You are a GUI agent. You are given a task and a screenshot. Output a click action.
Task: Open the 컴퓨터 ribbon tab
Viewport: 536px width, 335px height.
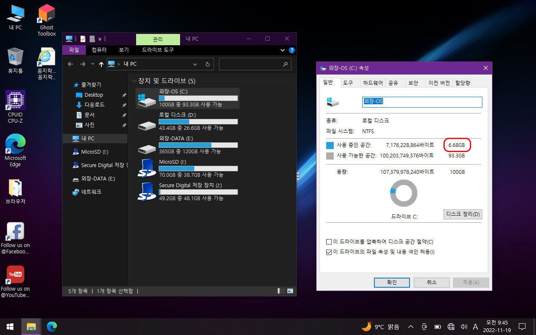click(99, 50)
